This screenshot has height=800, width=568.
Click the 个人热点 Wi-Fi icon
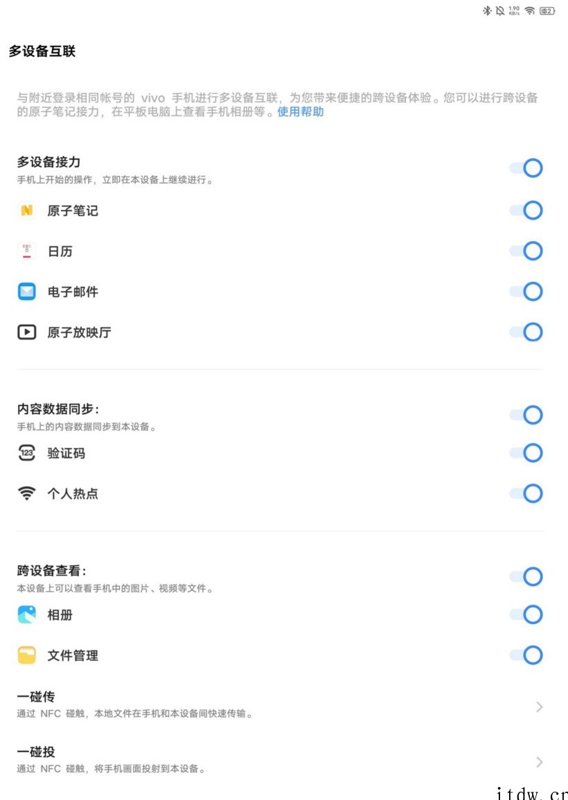26,494
